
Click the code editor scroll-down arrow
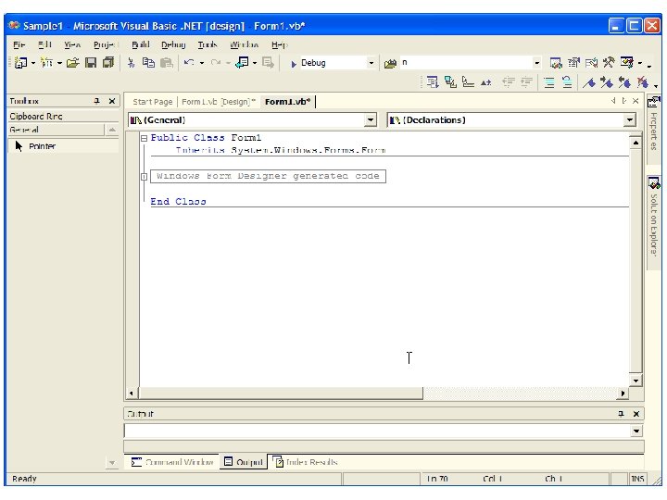[636, 381]
